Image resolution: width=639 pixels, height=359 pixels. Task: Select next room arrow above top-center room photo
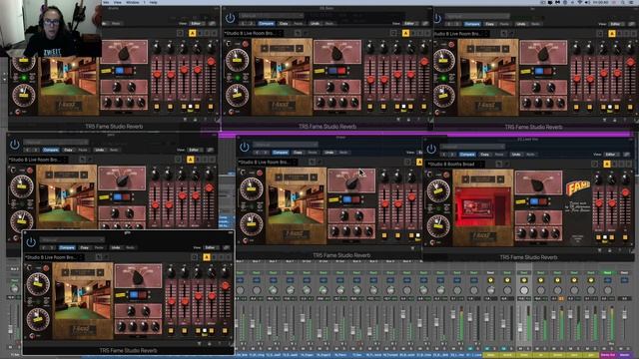tap(300, 49)
